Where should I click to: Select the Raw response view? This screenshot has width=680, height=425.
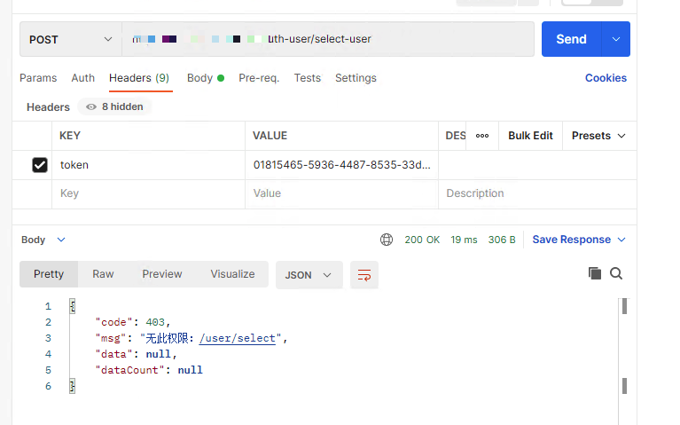[x=103, y=274]
